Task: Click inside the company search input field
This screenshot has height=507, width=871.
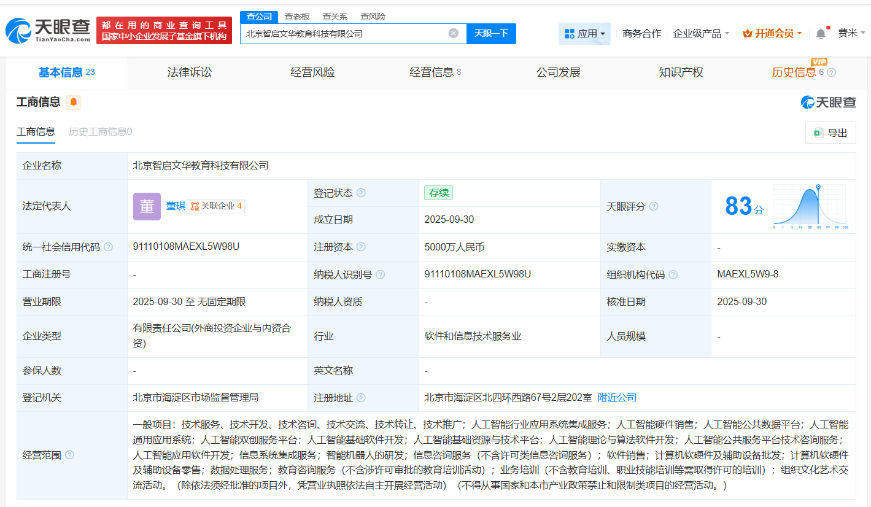Action: [344, 34]
